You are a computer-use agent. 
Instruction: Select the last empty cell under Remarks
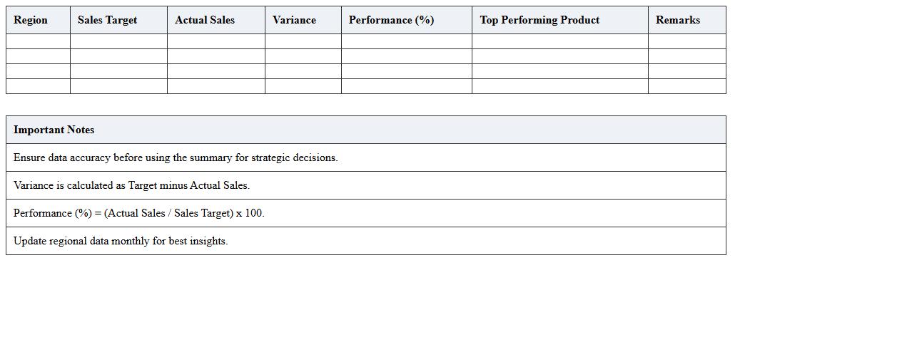tap(686, 86)
